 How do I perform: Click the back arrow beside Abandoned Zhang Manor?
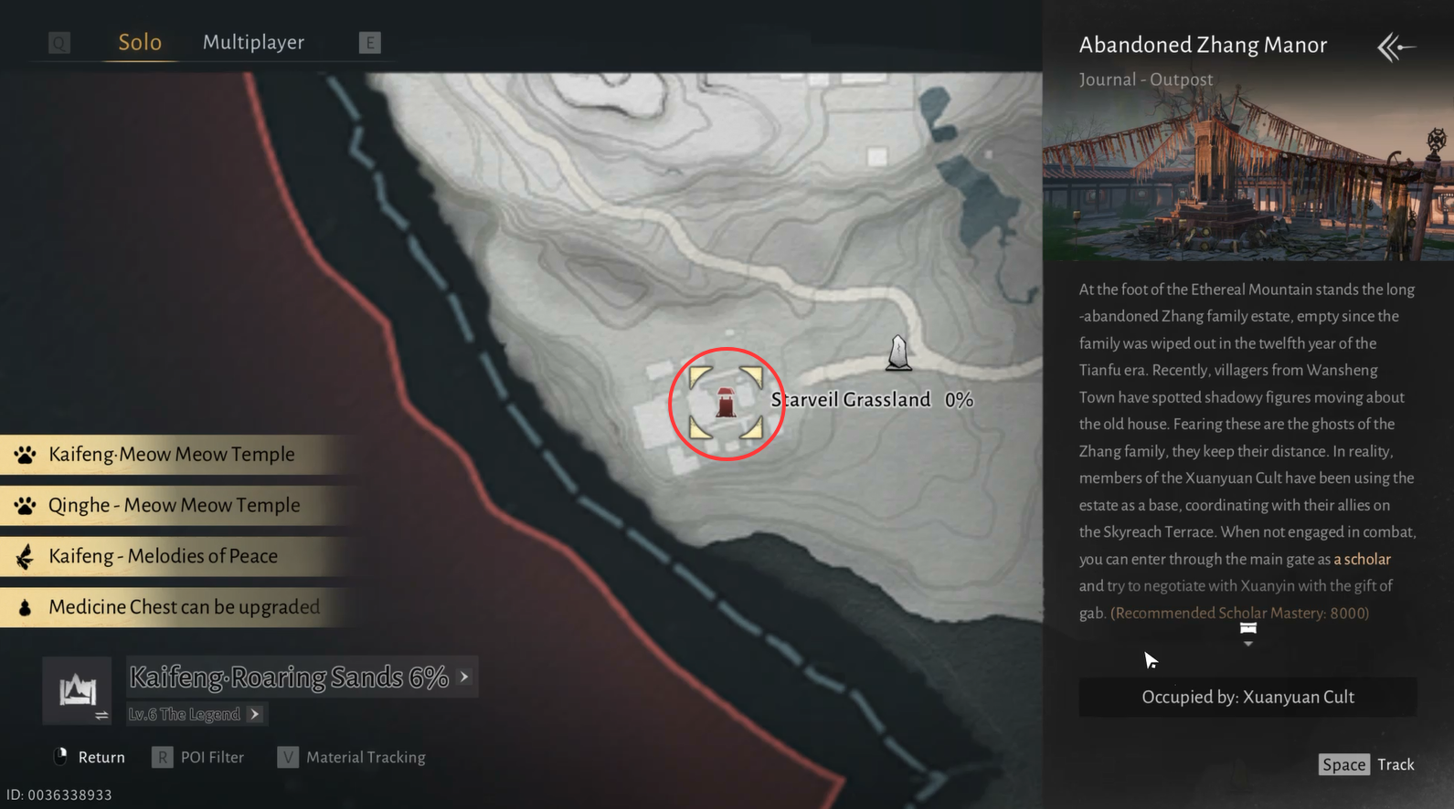pos(1396,47)
